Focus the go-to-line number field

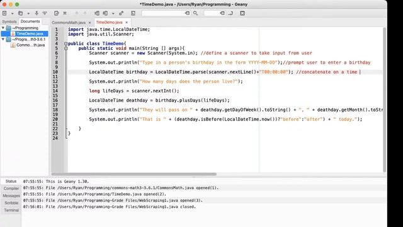pyautogui.click(x=212, y=13)
